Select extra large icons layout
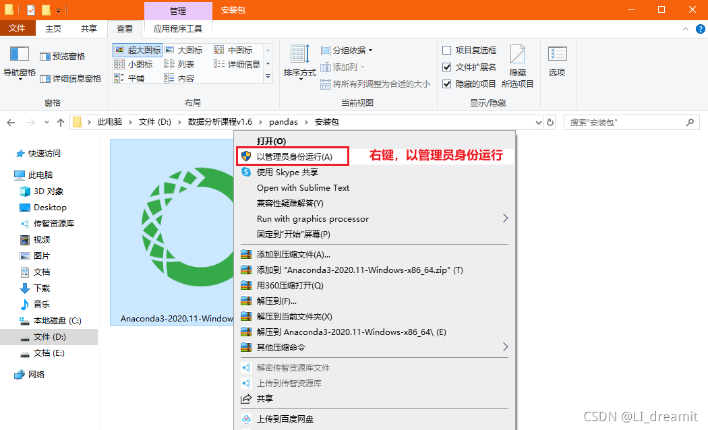Viewport: 708px width, 430px height. tap(138, 50)
